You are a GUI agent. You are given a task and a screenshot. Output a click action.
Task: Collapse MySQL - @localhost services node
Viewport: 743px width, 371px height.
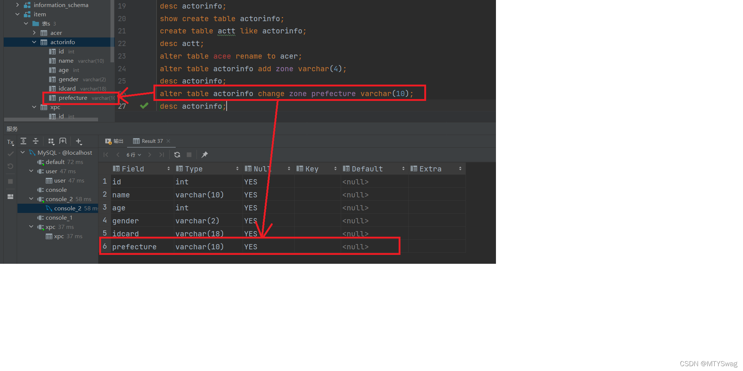(x=23, y=152)
